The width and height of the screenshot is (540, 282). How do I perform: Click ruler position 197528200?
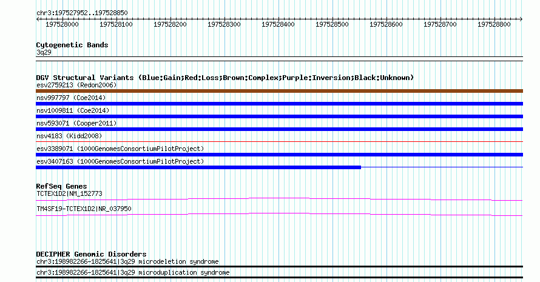(x=170, y=24)
